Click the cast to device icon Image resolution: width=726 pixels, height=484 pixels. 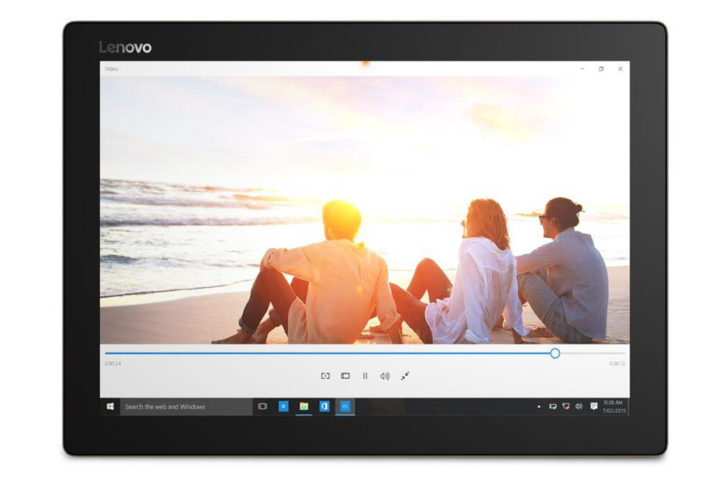pyautogui.click(x=326, y=376)
